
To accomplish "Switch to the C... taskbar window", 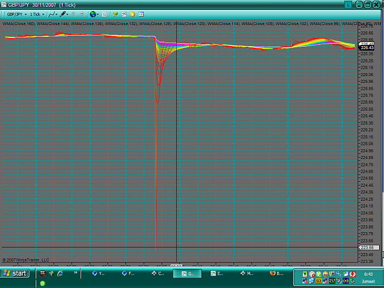I will pyautogui.click(x=158, y=273).
